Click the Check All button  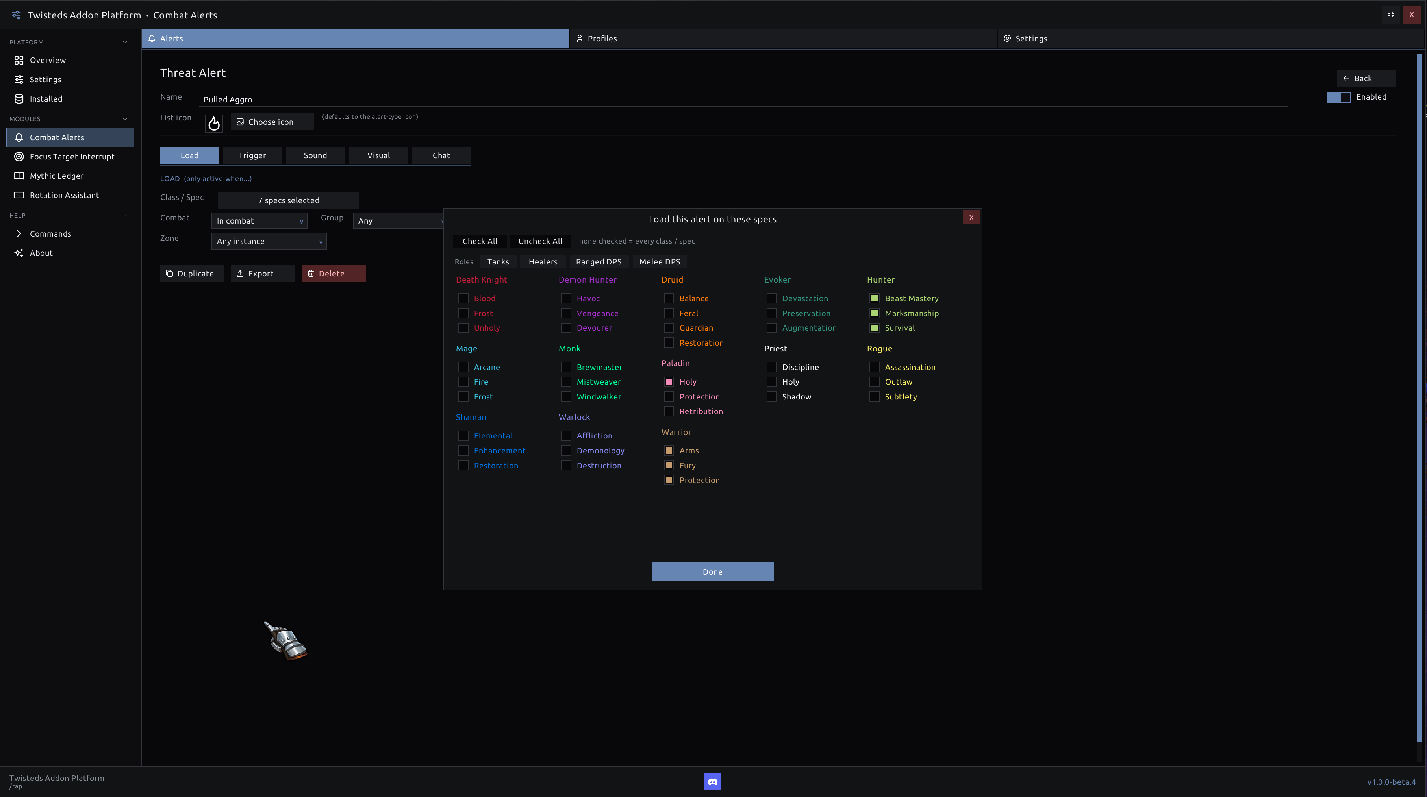click(x=480, y=241)
